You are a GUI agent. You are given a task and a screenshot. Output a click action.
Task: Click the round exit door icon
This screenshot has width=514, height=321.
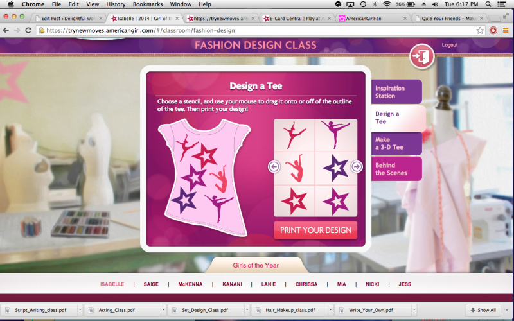(x=422, y=56)
